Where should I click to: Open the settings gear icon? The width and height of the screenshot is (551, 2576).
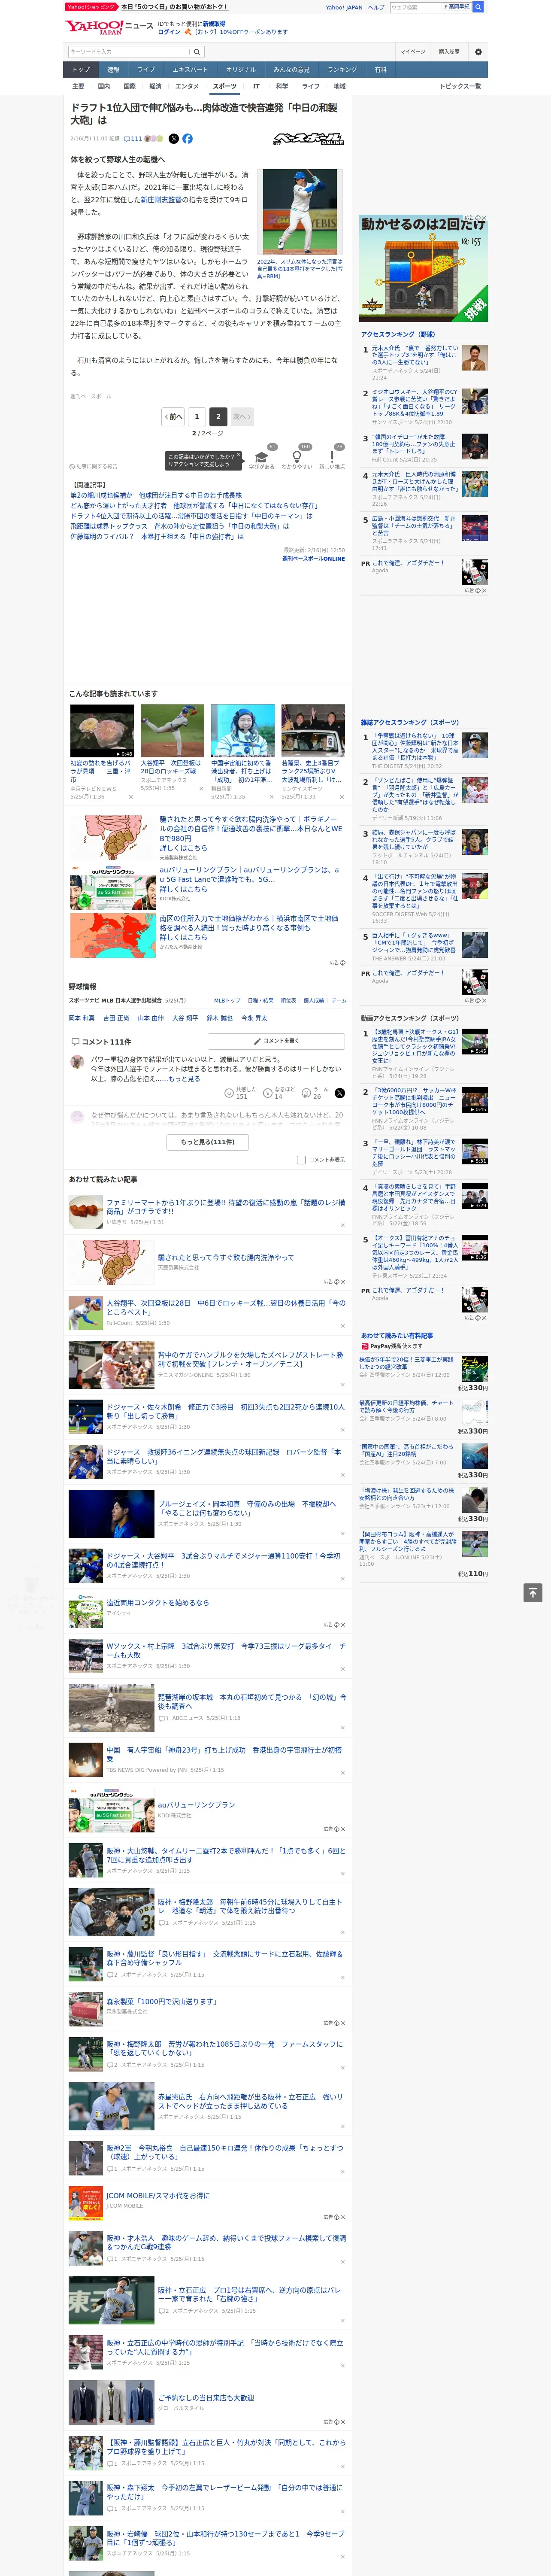pyautogui.click(x=478, y=52)
